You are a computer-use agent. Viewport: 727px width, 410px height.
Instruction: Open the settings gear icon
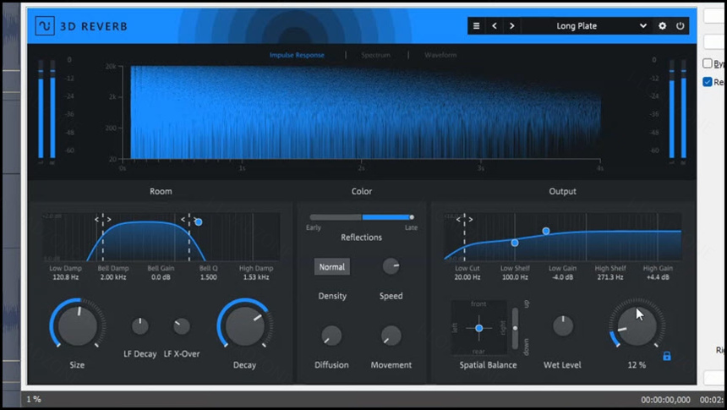[662, 26]
